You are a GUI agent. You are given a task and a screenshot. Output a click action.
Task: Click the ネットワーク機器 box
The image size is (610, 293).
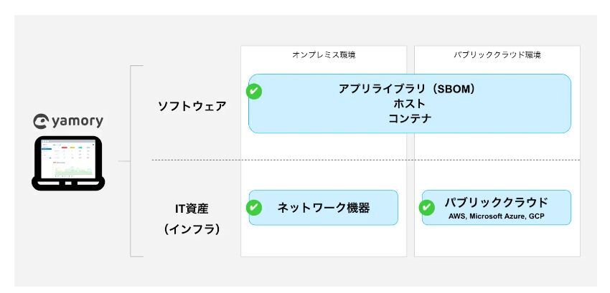(324, 208)
